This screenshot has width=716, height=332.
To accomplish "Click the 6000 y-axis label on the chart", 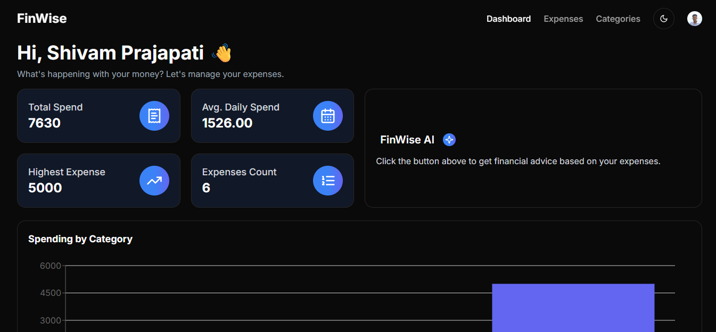I will 51,266.
